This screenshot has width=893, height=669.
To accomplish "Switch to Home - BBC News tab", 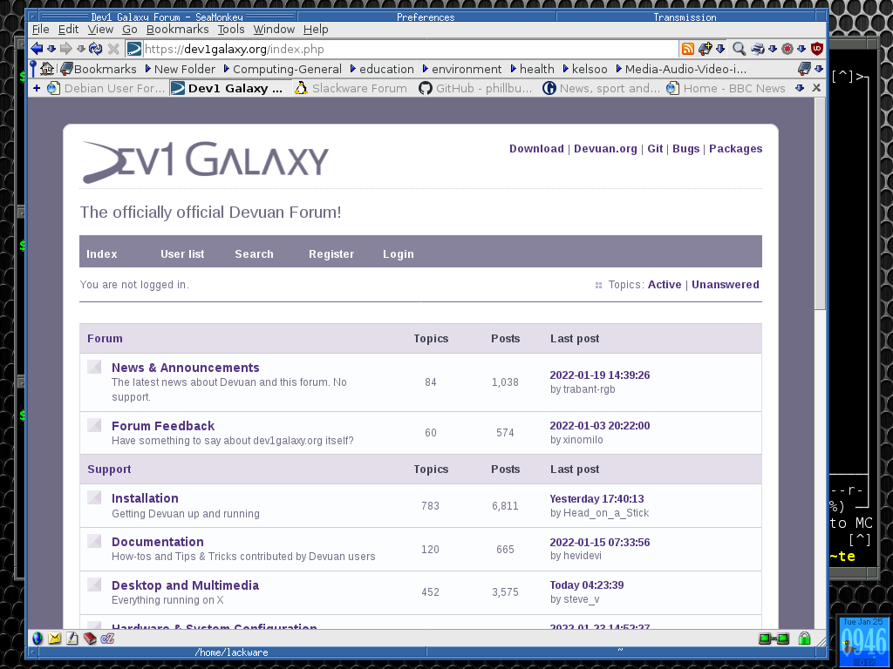I will click(x=726, y=88).
